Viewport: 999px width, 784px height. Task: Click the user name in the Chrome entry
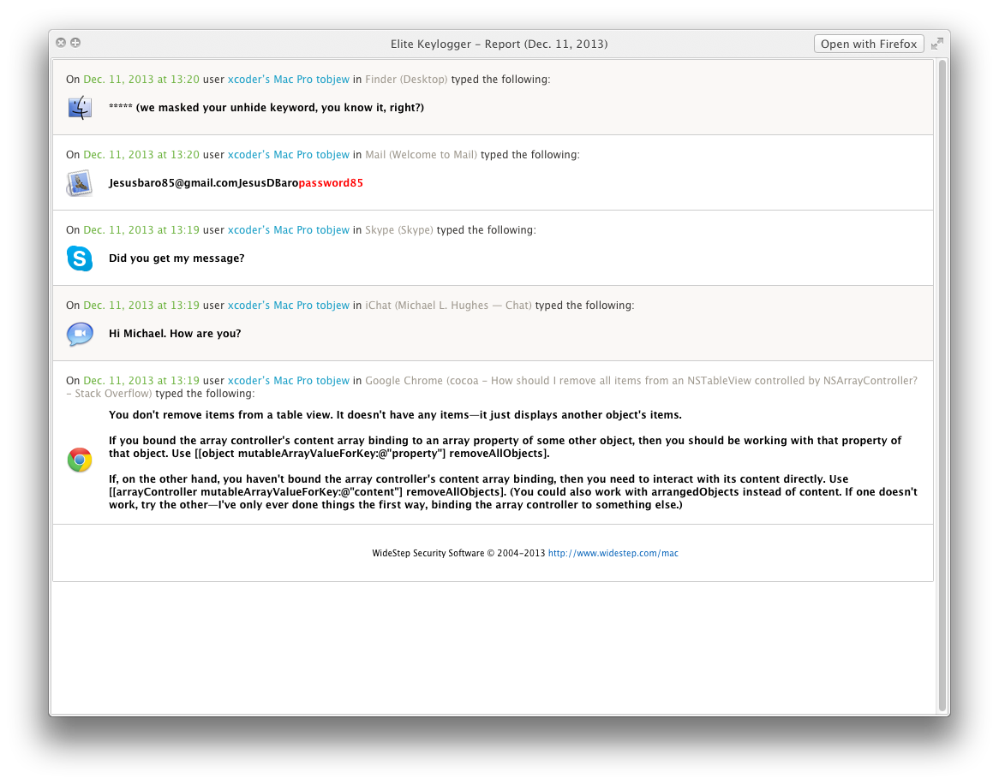(x=289, y=381)
